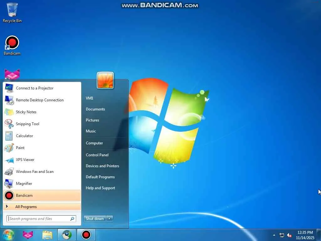The width and height of the screenshot is (321, 241).
Task: Show hidden tray icons arrow
Action: 274,235
